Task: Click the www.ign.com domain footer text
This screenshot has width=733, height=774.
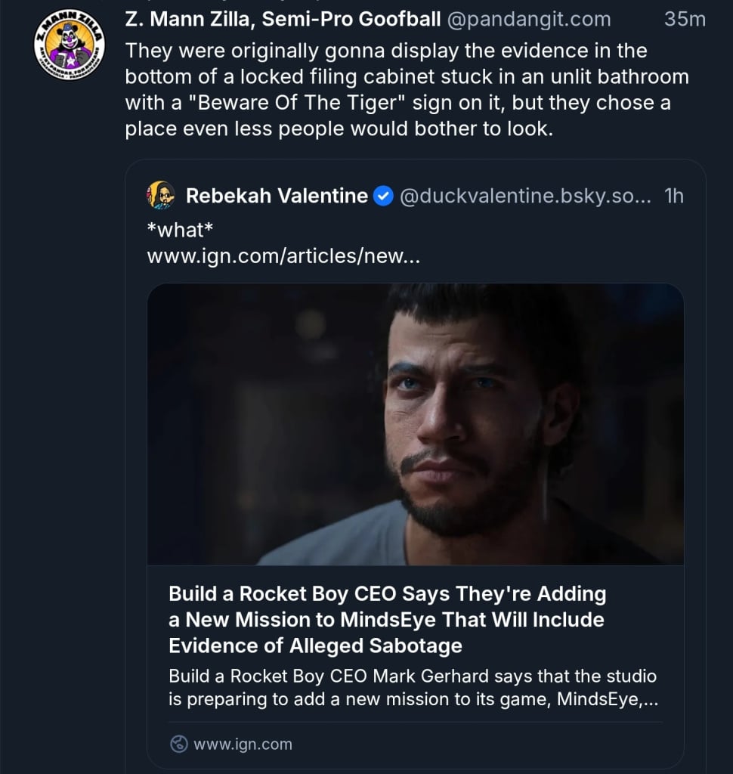Action: coord(243,745)
